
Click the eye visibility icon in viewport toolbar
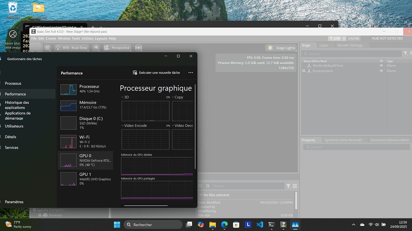click(x=96, y=48)
